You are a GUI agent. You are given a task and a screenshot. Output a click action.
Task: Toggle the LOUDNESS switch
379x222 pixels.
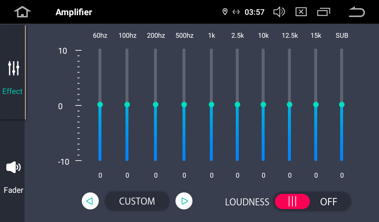pos(292,202)
